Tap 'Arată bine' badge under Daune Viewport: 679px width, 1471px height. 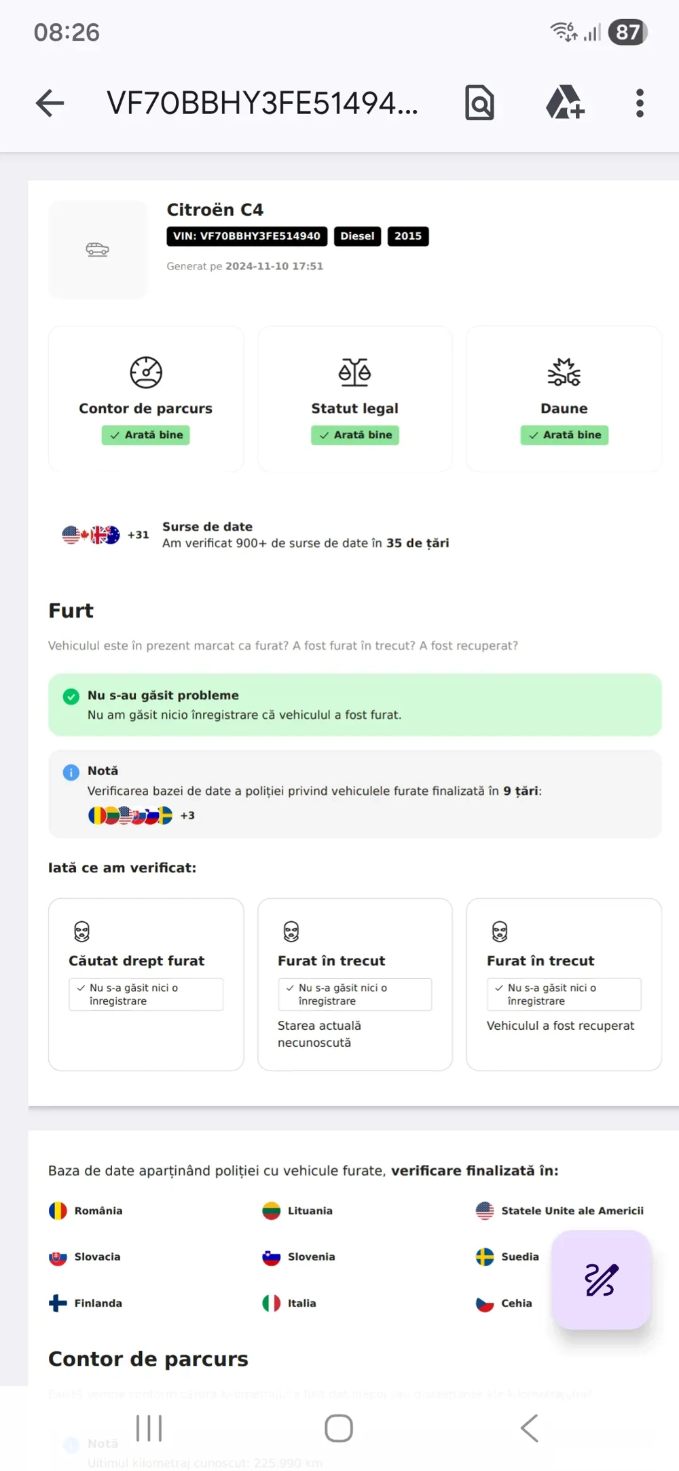pyautogui.click(x=564, y=435)
